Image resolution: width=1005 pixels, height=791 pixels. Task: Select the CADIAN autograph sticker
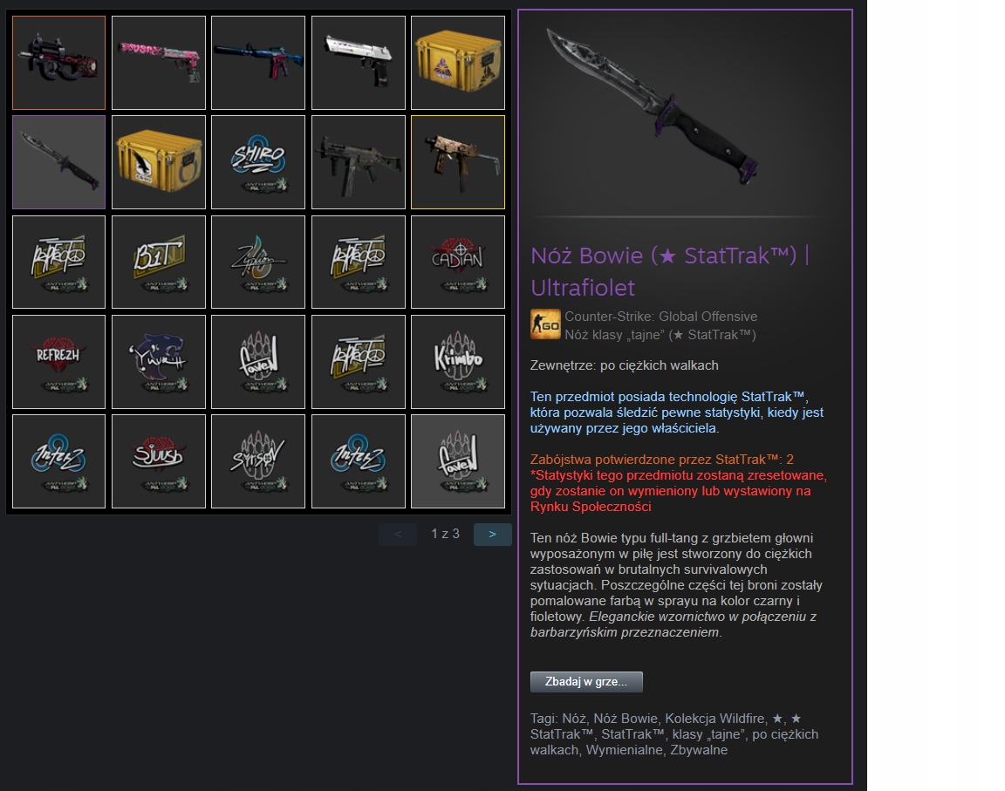point(458,262)
